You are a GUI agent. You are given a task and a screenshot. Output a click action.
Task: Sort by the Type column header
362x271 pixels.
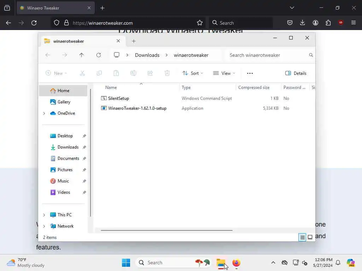point(208,88)
